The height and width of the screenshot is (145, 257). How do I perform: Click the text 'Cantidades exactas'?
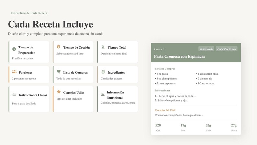coord(111,79)
